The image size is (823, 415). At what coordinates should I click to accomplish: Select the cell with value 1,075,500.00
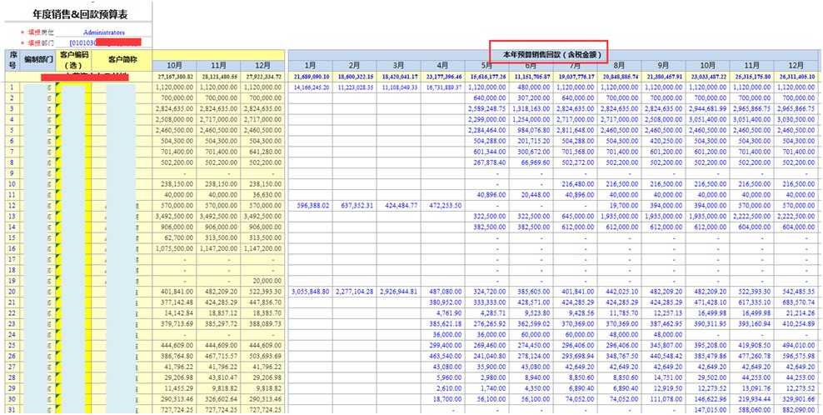175,248
